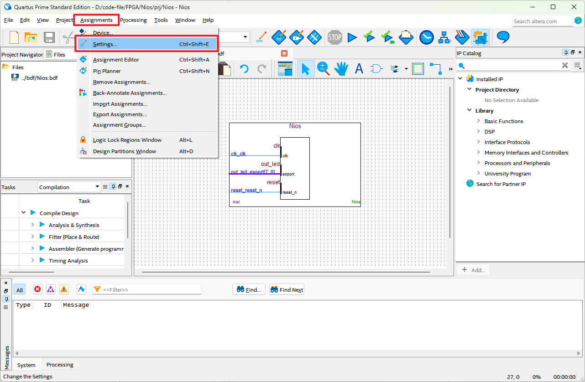The image size is (585, 382).
Task: Toggle the Selection arrow tool
Action: [306, 69]
